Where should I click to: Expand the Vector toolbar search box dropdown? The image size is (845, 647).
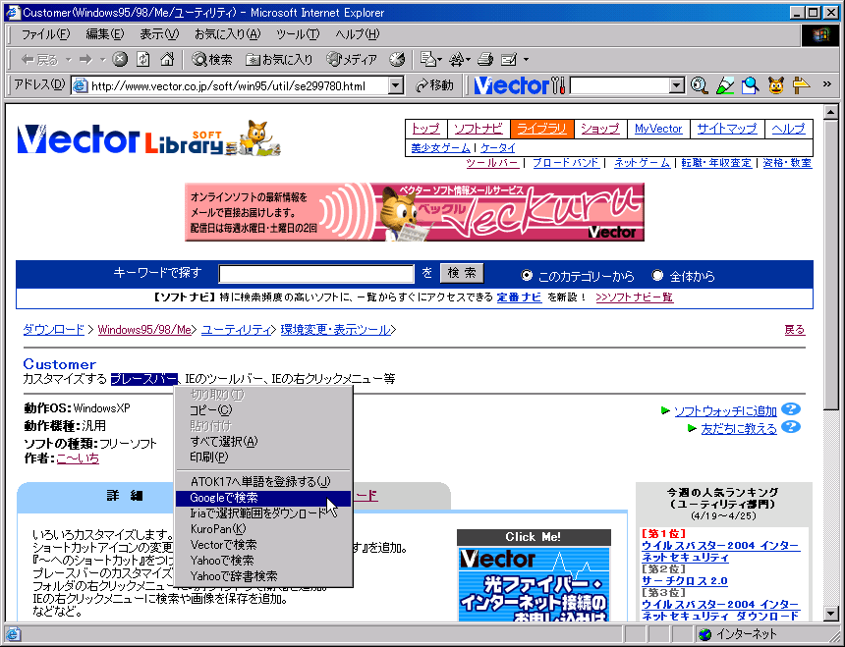677,85
